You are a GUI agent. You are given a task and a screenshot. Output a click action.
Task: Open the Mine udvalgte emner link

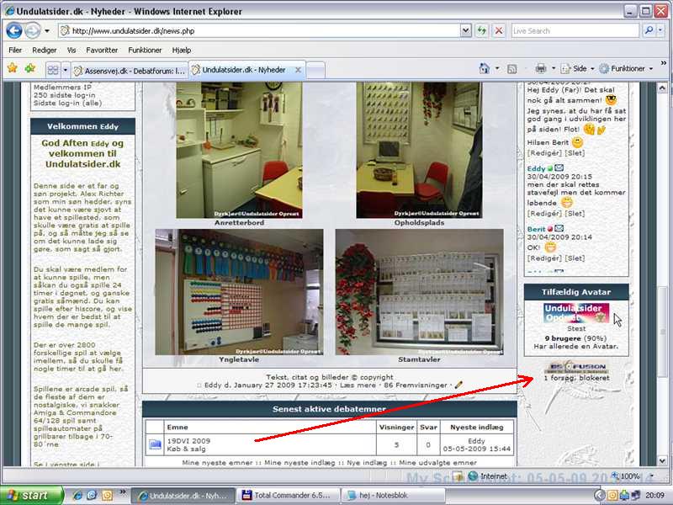pyautogui.click(x=437, y=462)
